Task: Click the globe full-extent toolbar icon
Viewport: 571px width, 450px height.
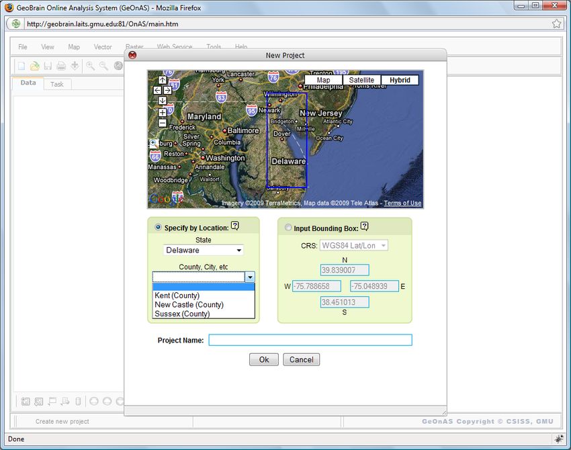Action: tap(118, 66)
